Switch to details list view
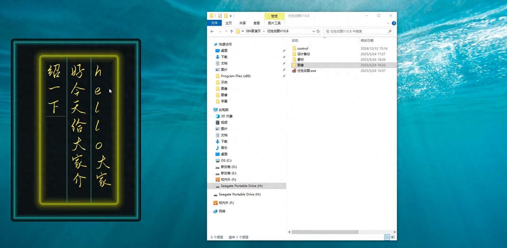Screen dimensions: 507x248 pos(387,237)
